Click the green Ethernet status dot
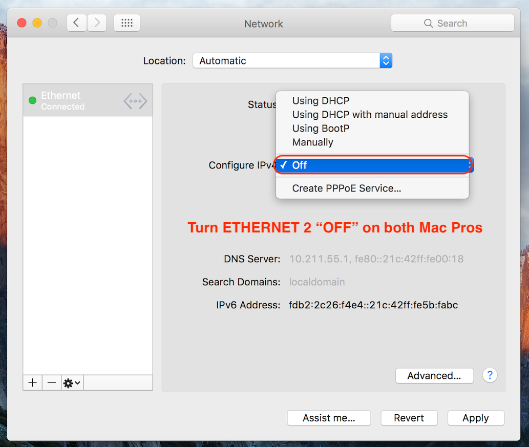 (32, 100)
